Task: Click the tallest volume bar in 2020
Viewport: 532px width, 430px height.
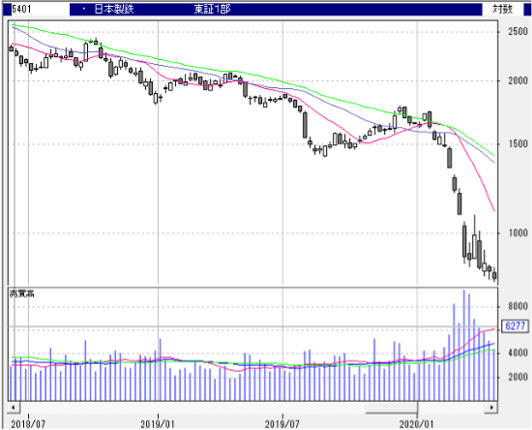Action: [464, 345]
